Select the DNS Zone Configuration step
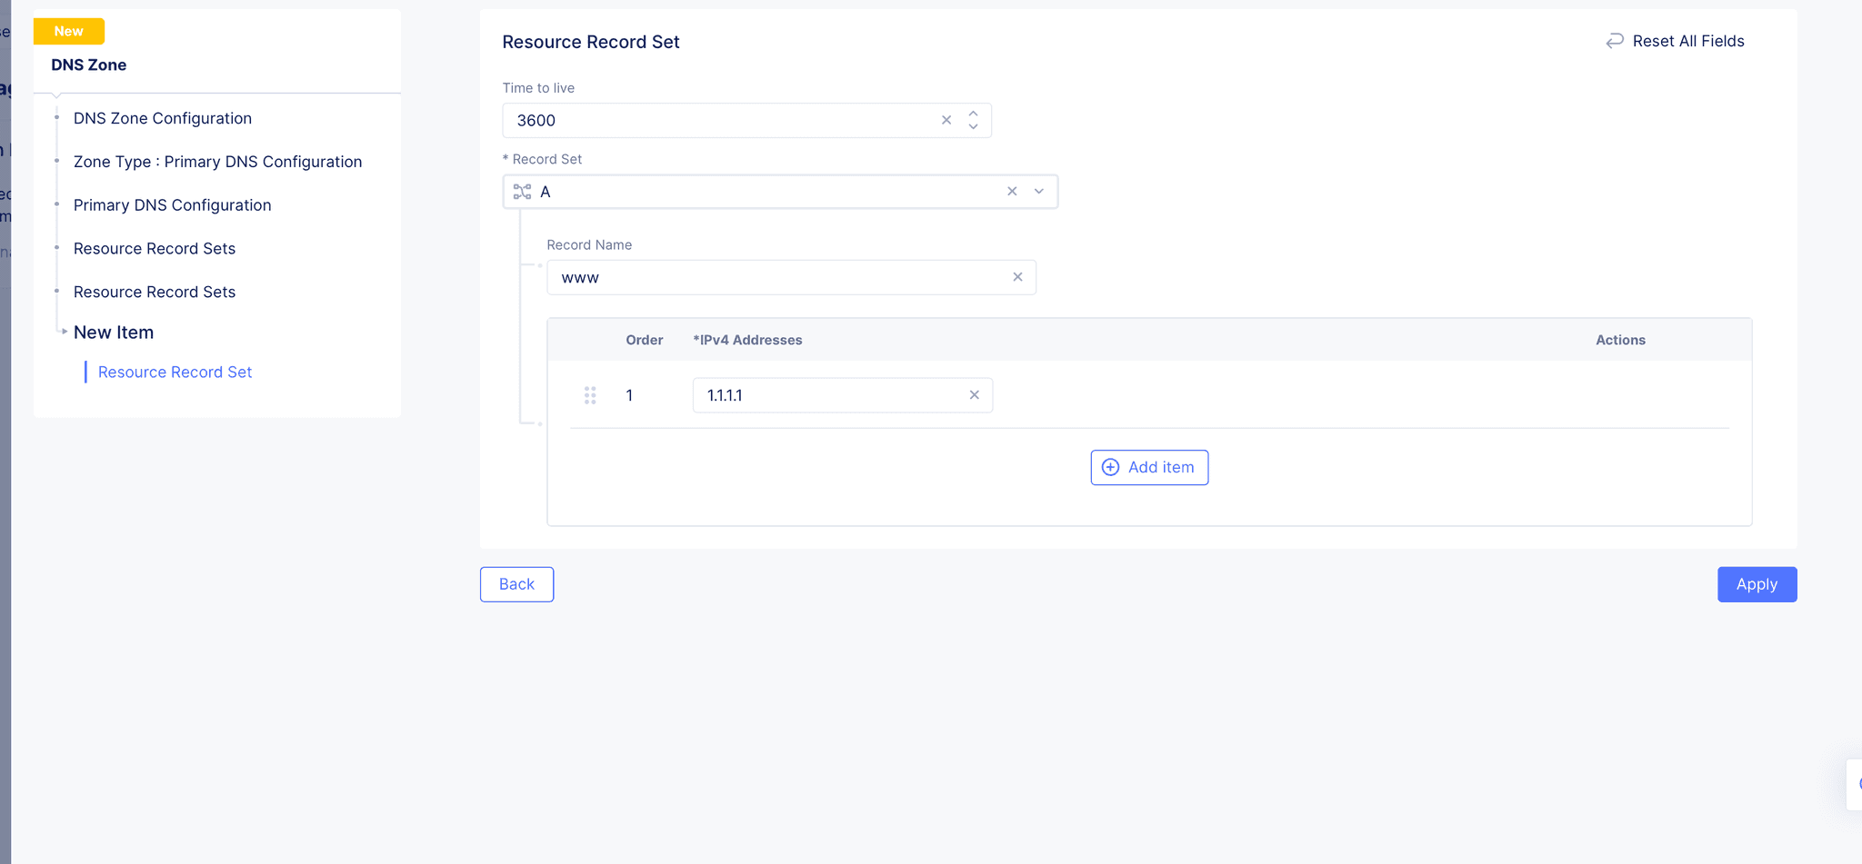The height and width of the screenshot is (864, 1862). (162, 118)
